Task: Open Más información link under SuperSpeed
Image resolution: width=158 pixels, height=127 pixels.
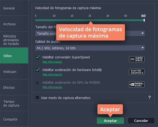Action: point(52,62)
